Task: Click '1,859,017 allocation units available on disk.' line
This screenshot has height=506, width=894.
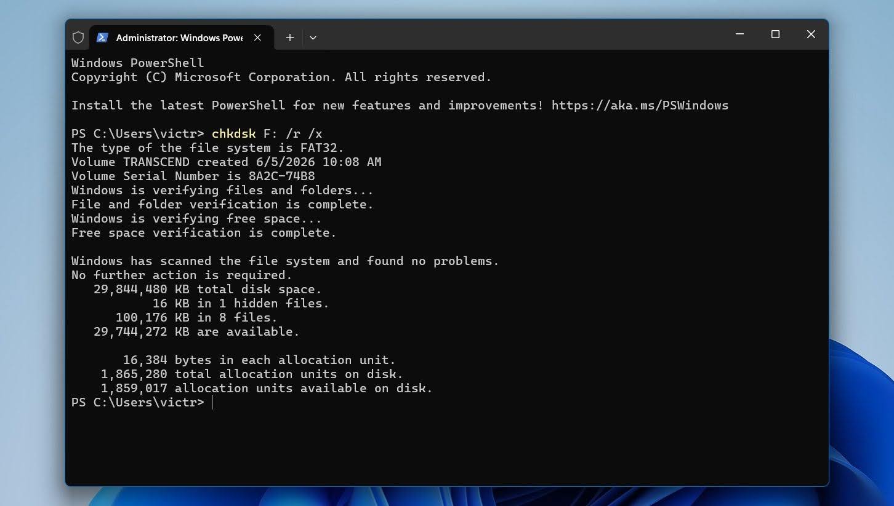Action: click(x=267, y=388)
